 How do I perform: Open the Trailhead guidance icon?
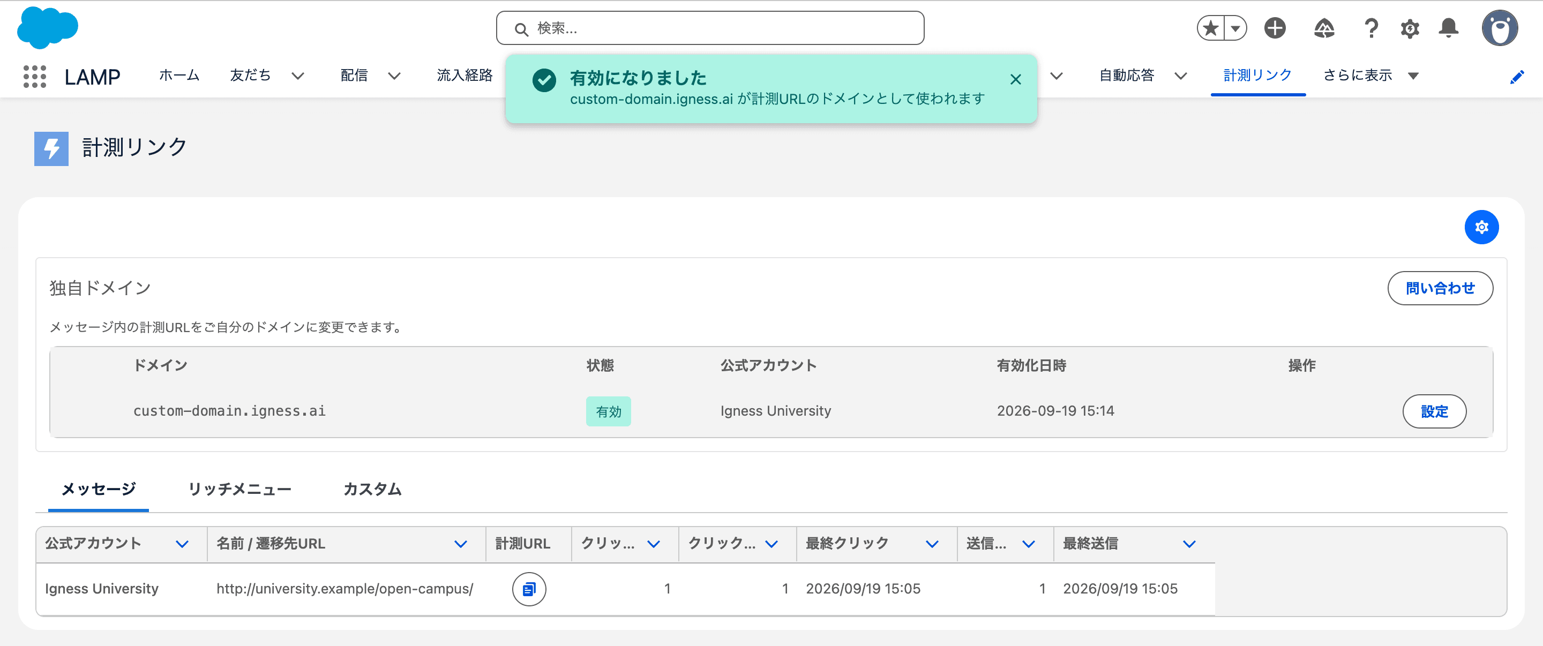coord(1324,28)
